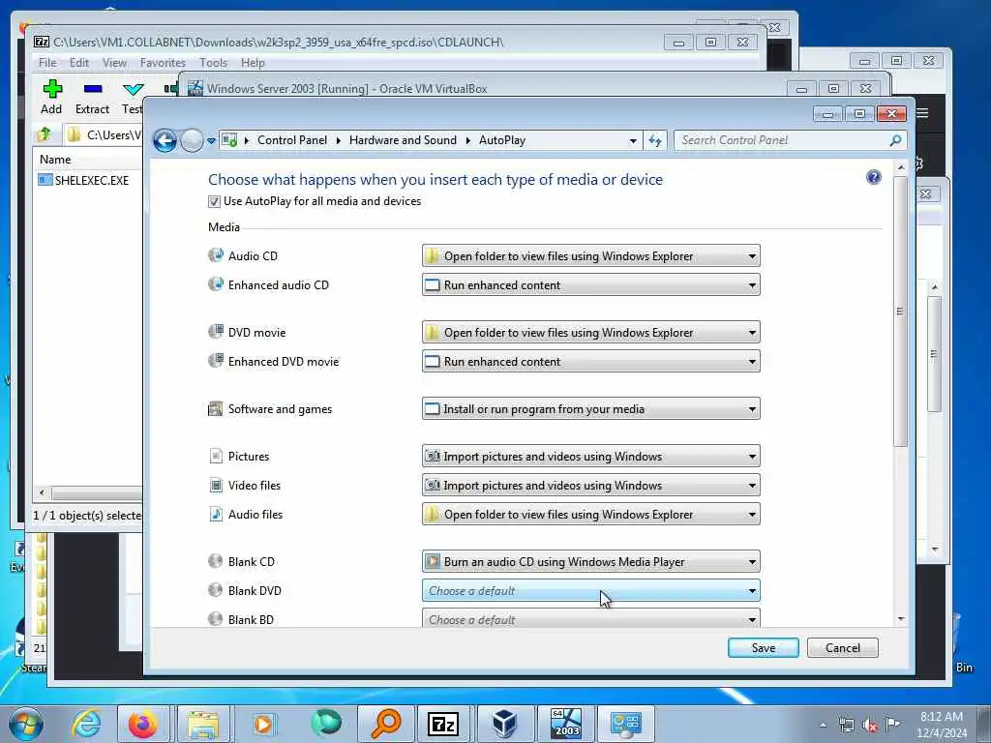
Task: Go to Control Panel breadcrumb
Action: [x=292, y=140]
